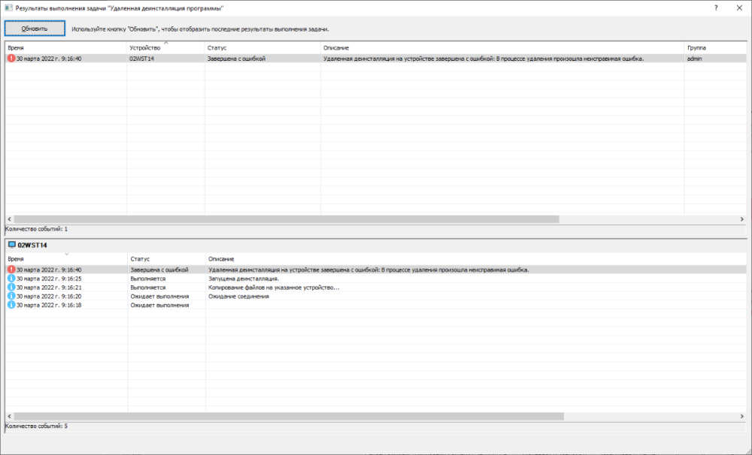Select device cell 02WST14 in upper table
This screenshot has height=455, width=752.
coord(141,59)
